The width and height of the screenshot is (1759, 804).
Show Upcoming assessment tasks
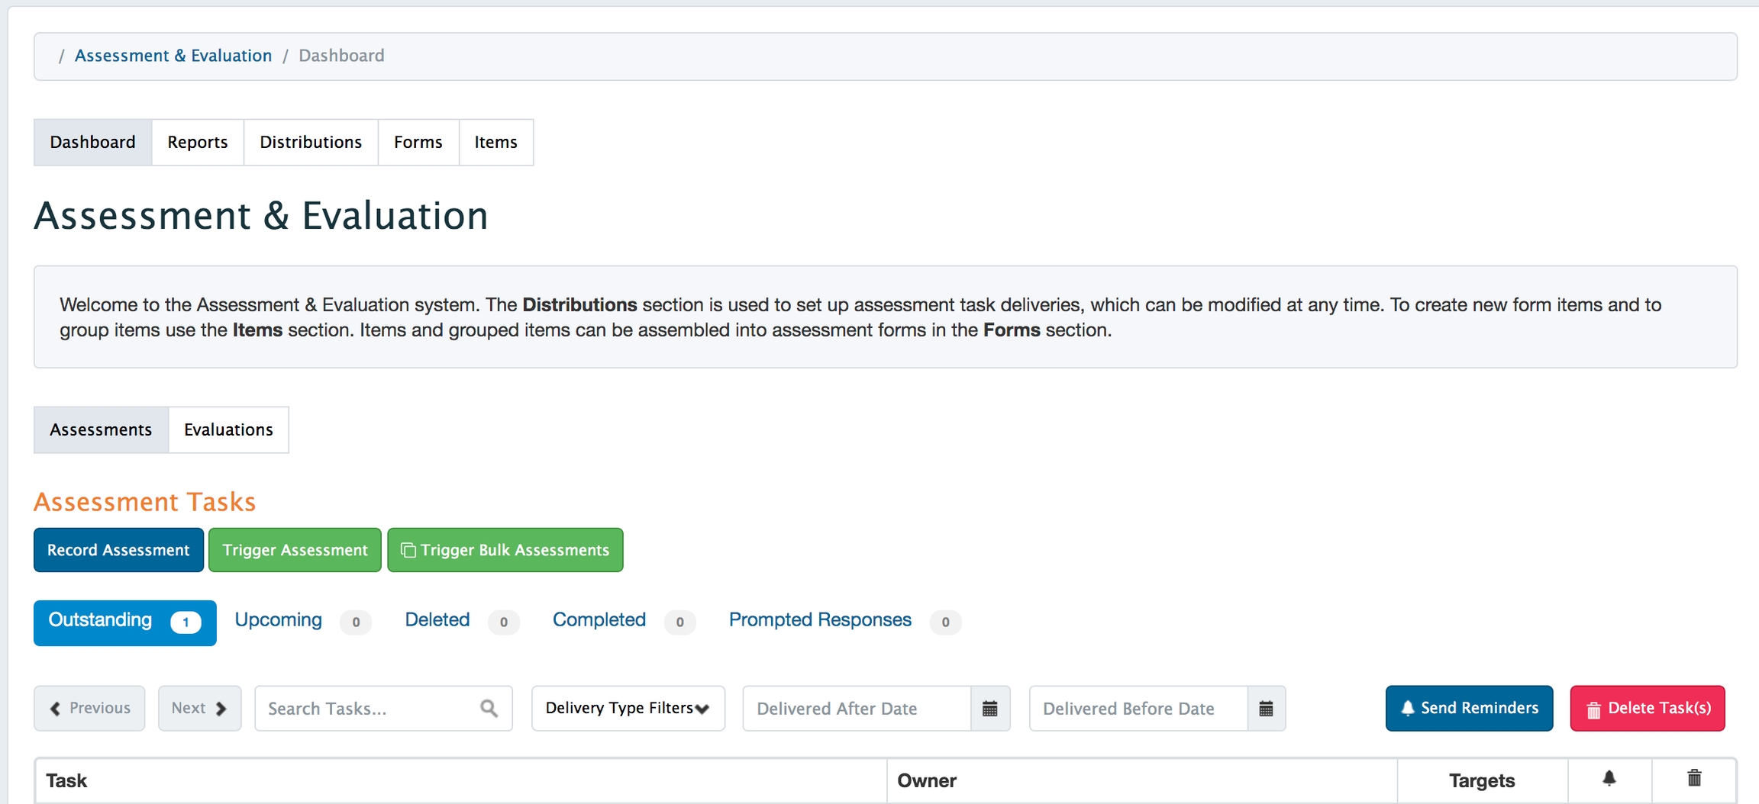(279, 620)
